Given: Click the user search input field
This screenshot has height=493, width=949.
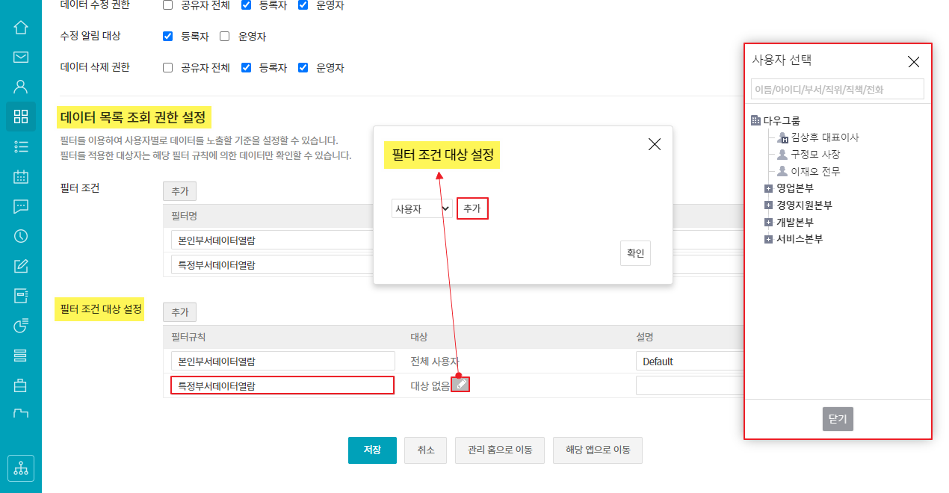Looking at the screenshot, I should pyautogui.click(x=837, y=90).
